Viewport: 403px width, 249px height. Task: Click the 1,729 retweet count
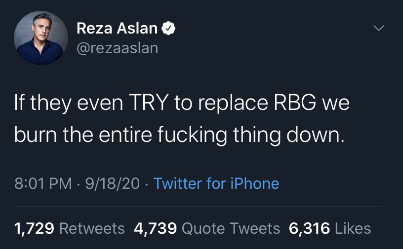pos(34,228)
